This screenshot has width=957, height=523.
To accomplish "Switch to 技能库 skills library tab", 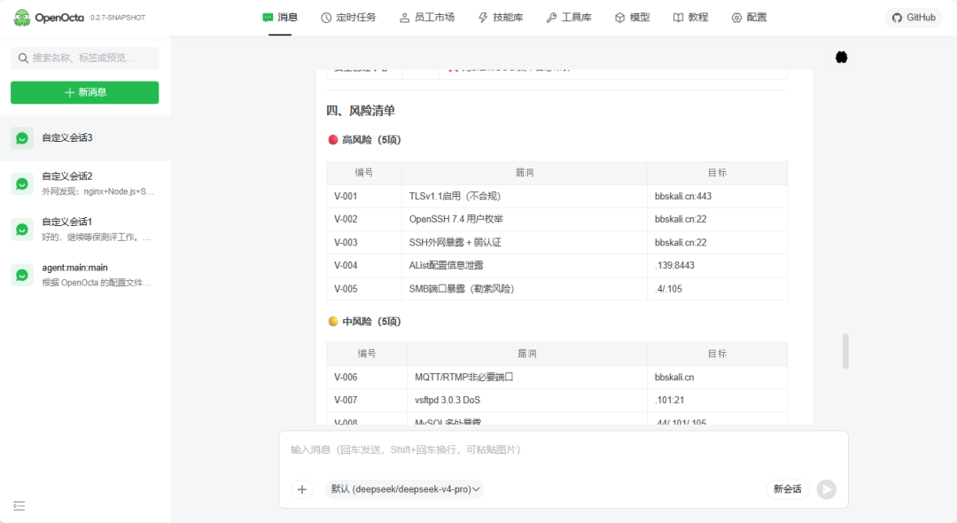I will (x=501, y=17).
